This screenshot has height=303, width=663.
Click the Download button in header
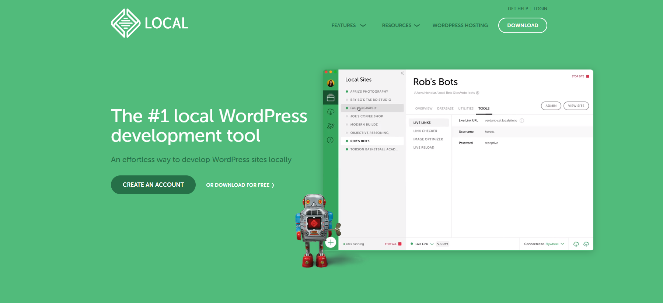(523, 25)
